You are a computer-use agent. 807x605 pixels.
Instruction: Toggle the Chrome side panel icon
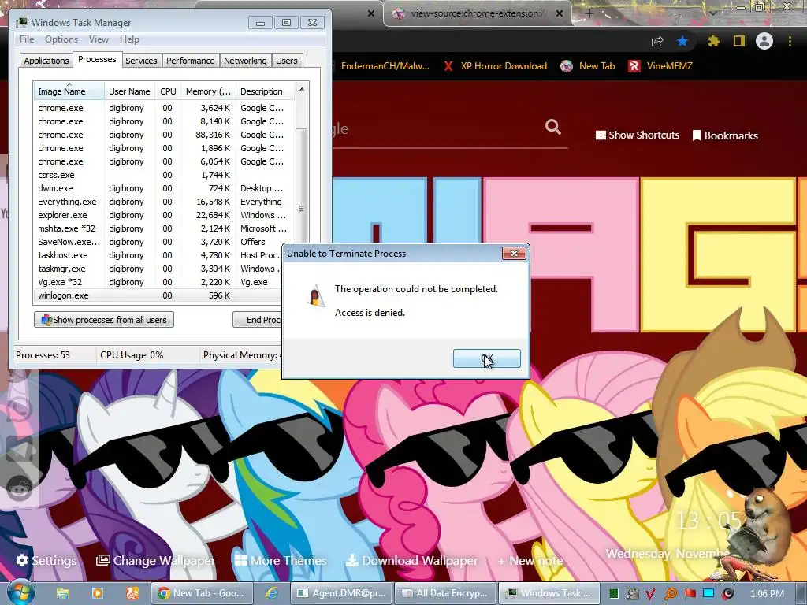pos(739,41)
